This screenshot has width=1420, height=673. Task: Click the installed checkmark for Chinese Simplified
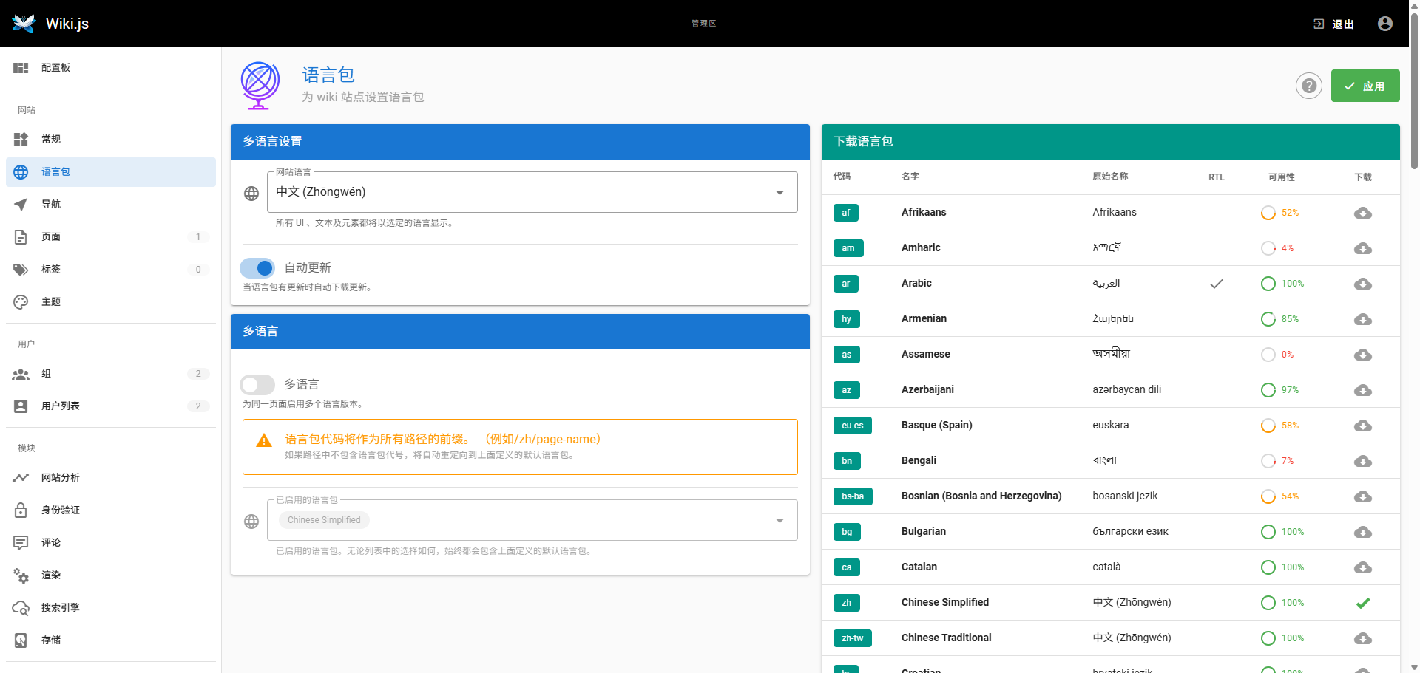1363,603
